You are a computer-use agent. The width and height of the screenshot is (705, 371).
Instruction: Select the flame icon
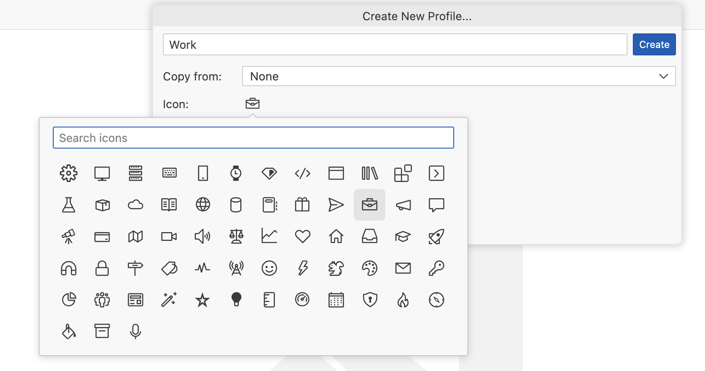click(x=403, y=300)
